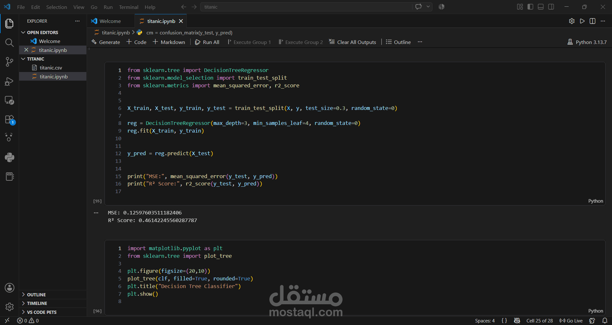612x325 pixels.
Task: Close the titanic.ipynb tab
Action: coord(181,21)
